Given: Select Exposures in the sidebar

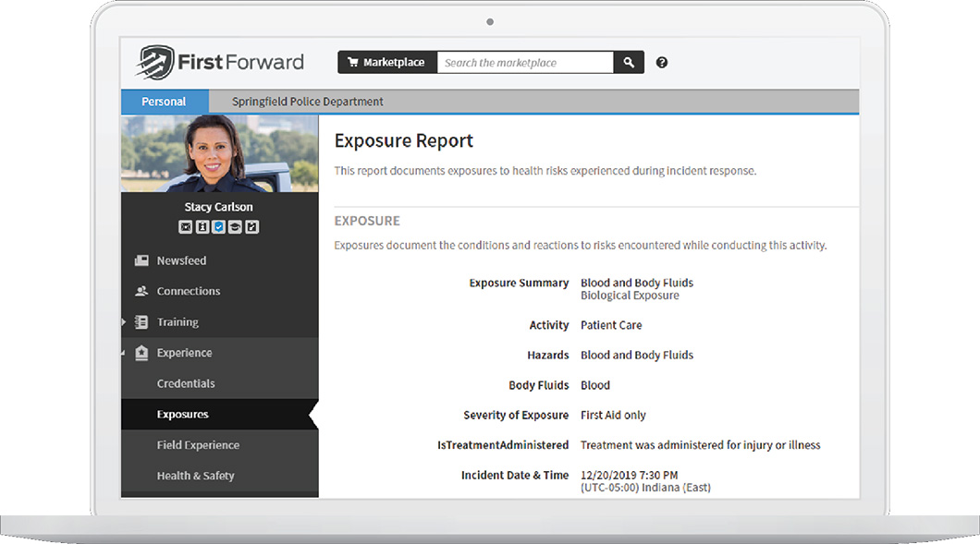Looking at the screenshot, I should coord(183,415).
